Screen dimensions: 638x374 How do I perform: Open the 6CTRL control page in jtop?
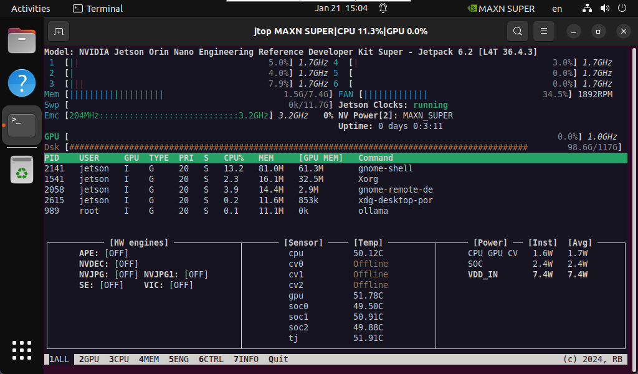tap(210, 359)
